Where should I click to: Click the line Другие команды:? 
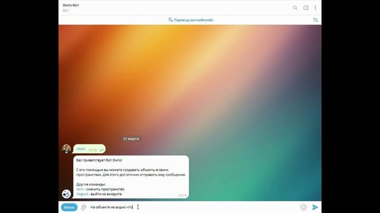[91, 184]
